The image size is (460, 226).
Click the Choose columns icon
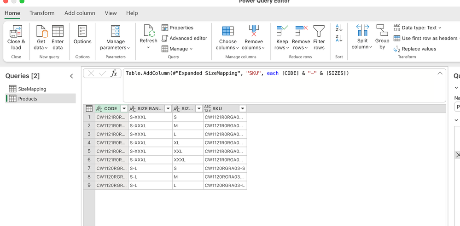click(228, 31)
